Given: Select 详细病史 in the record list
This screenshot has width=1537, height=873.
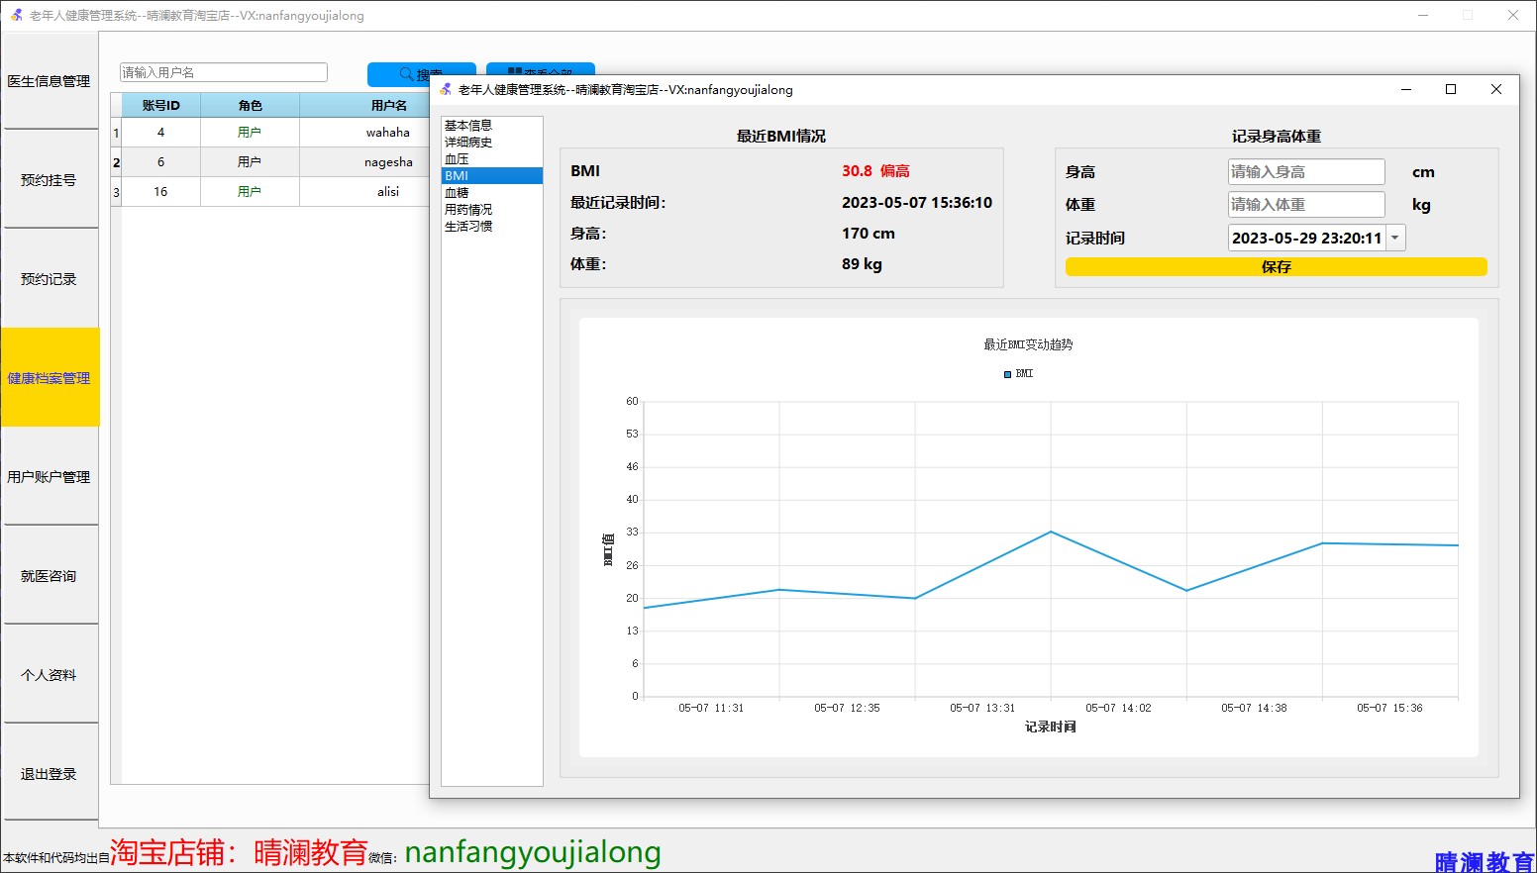Looking at the screenshot, I should pos(491,143).
